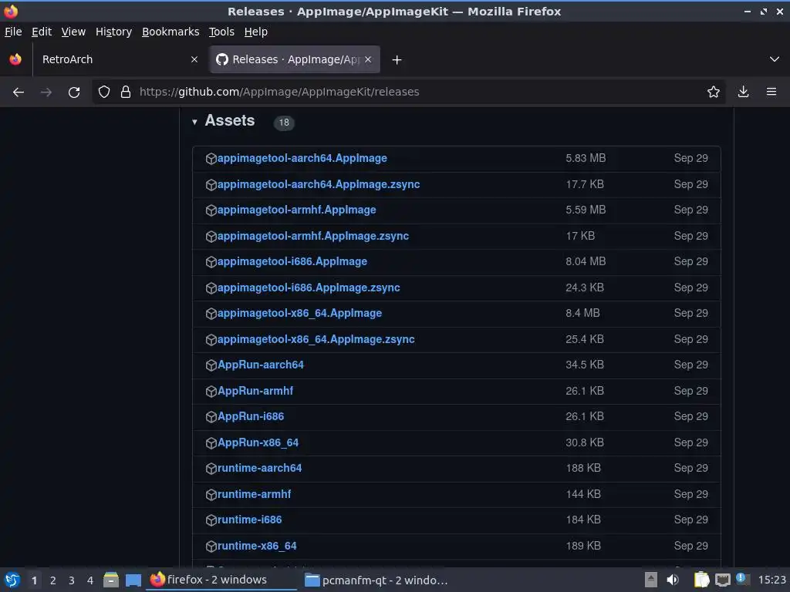This screenshot has width=790, height=592.
Task: Open the clipboard manager tray icon
Action: [x=701, y=580]
